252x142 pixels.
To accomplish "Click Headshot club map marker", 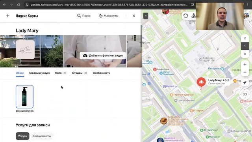I will coord(160,140).
